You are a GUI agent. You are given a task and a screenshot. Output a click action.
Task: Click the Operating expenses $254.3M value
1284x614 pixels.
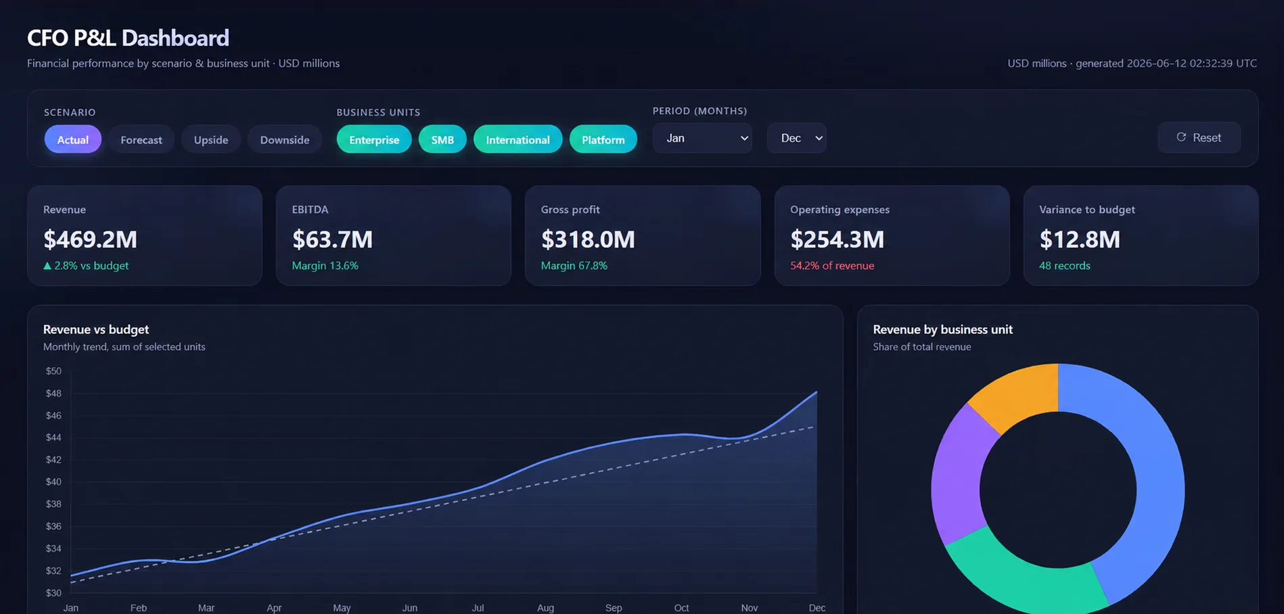click(837, 239)
